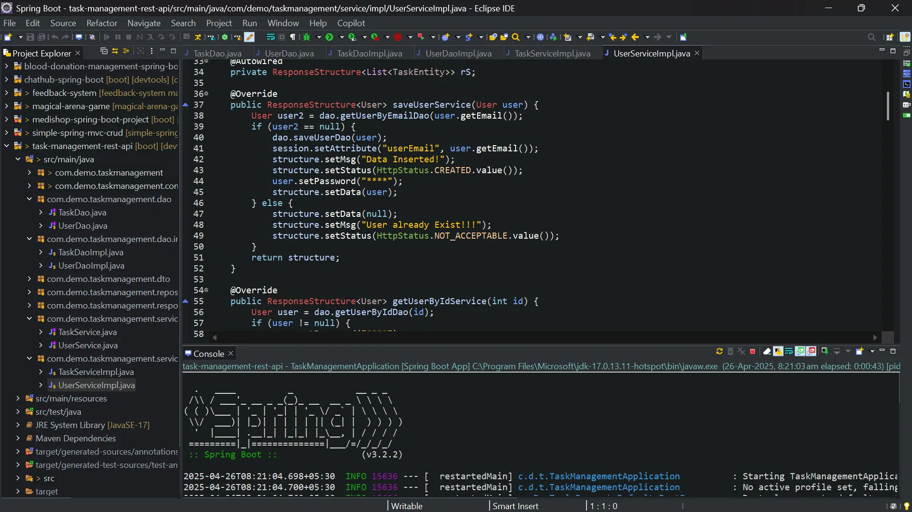This screenshot has width=912, height=512.
Task: Click the Relaunch yellow arrows icon in Console
Action: 719,352
